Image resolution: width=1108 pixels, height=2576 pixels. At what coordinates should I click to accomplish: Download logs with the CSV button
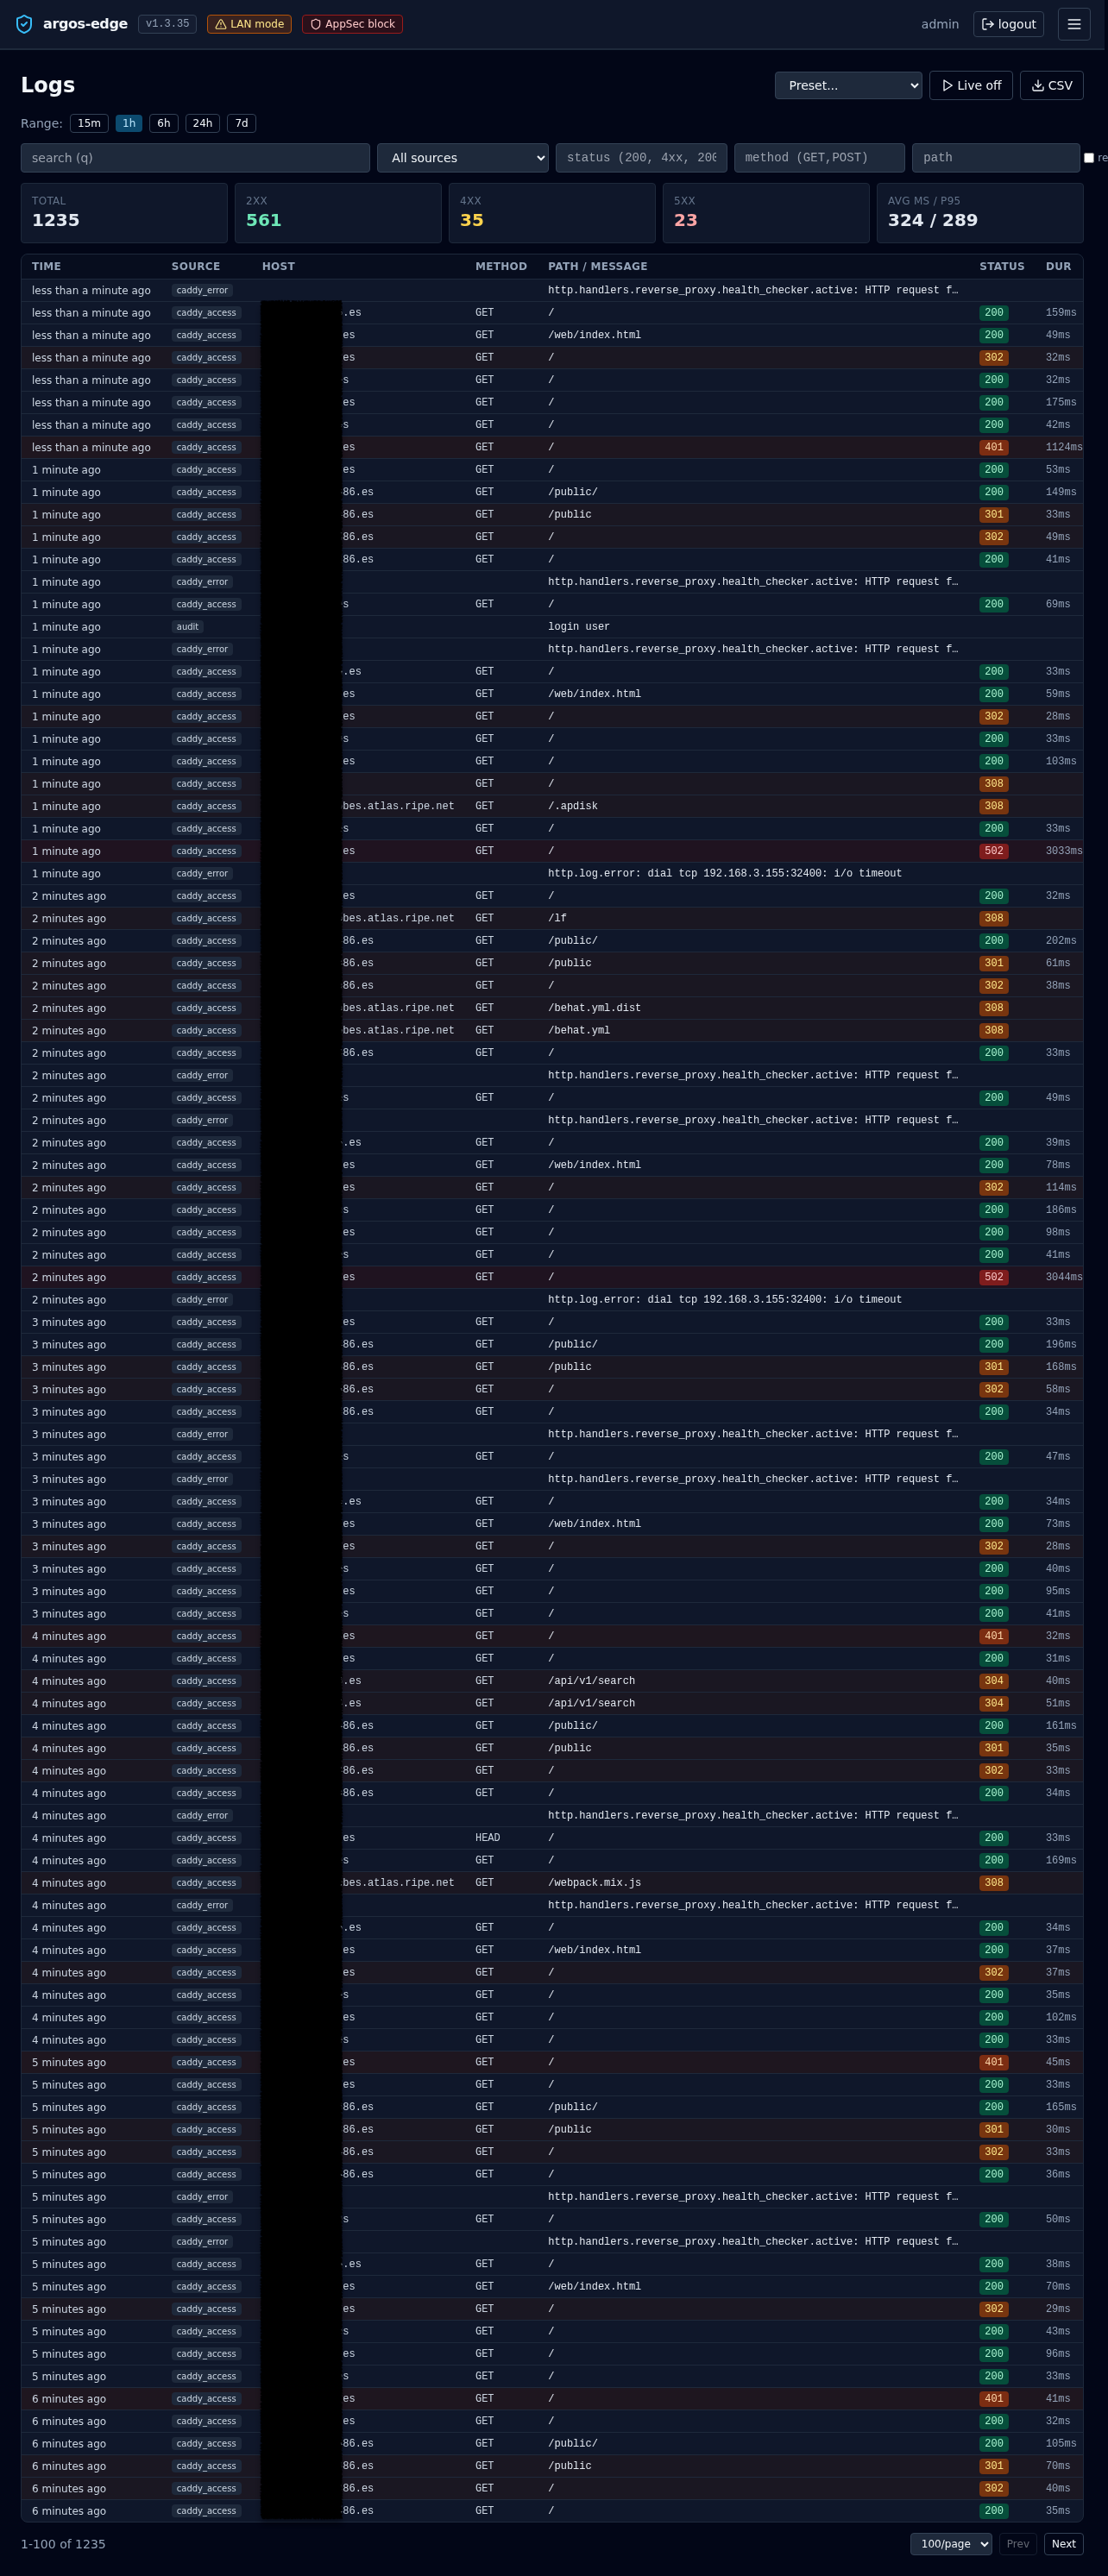pos(1051,85)
